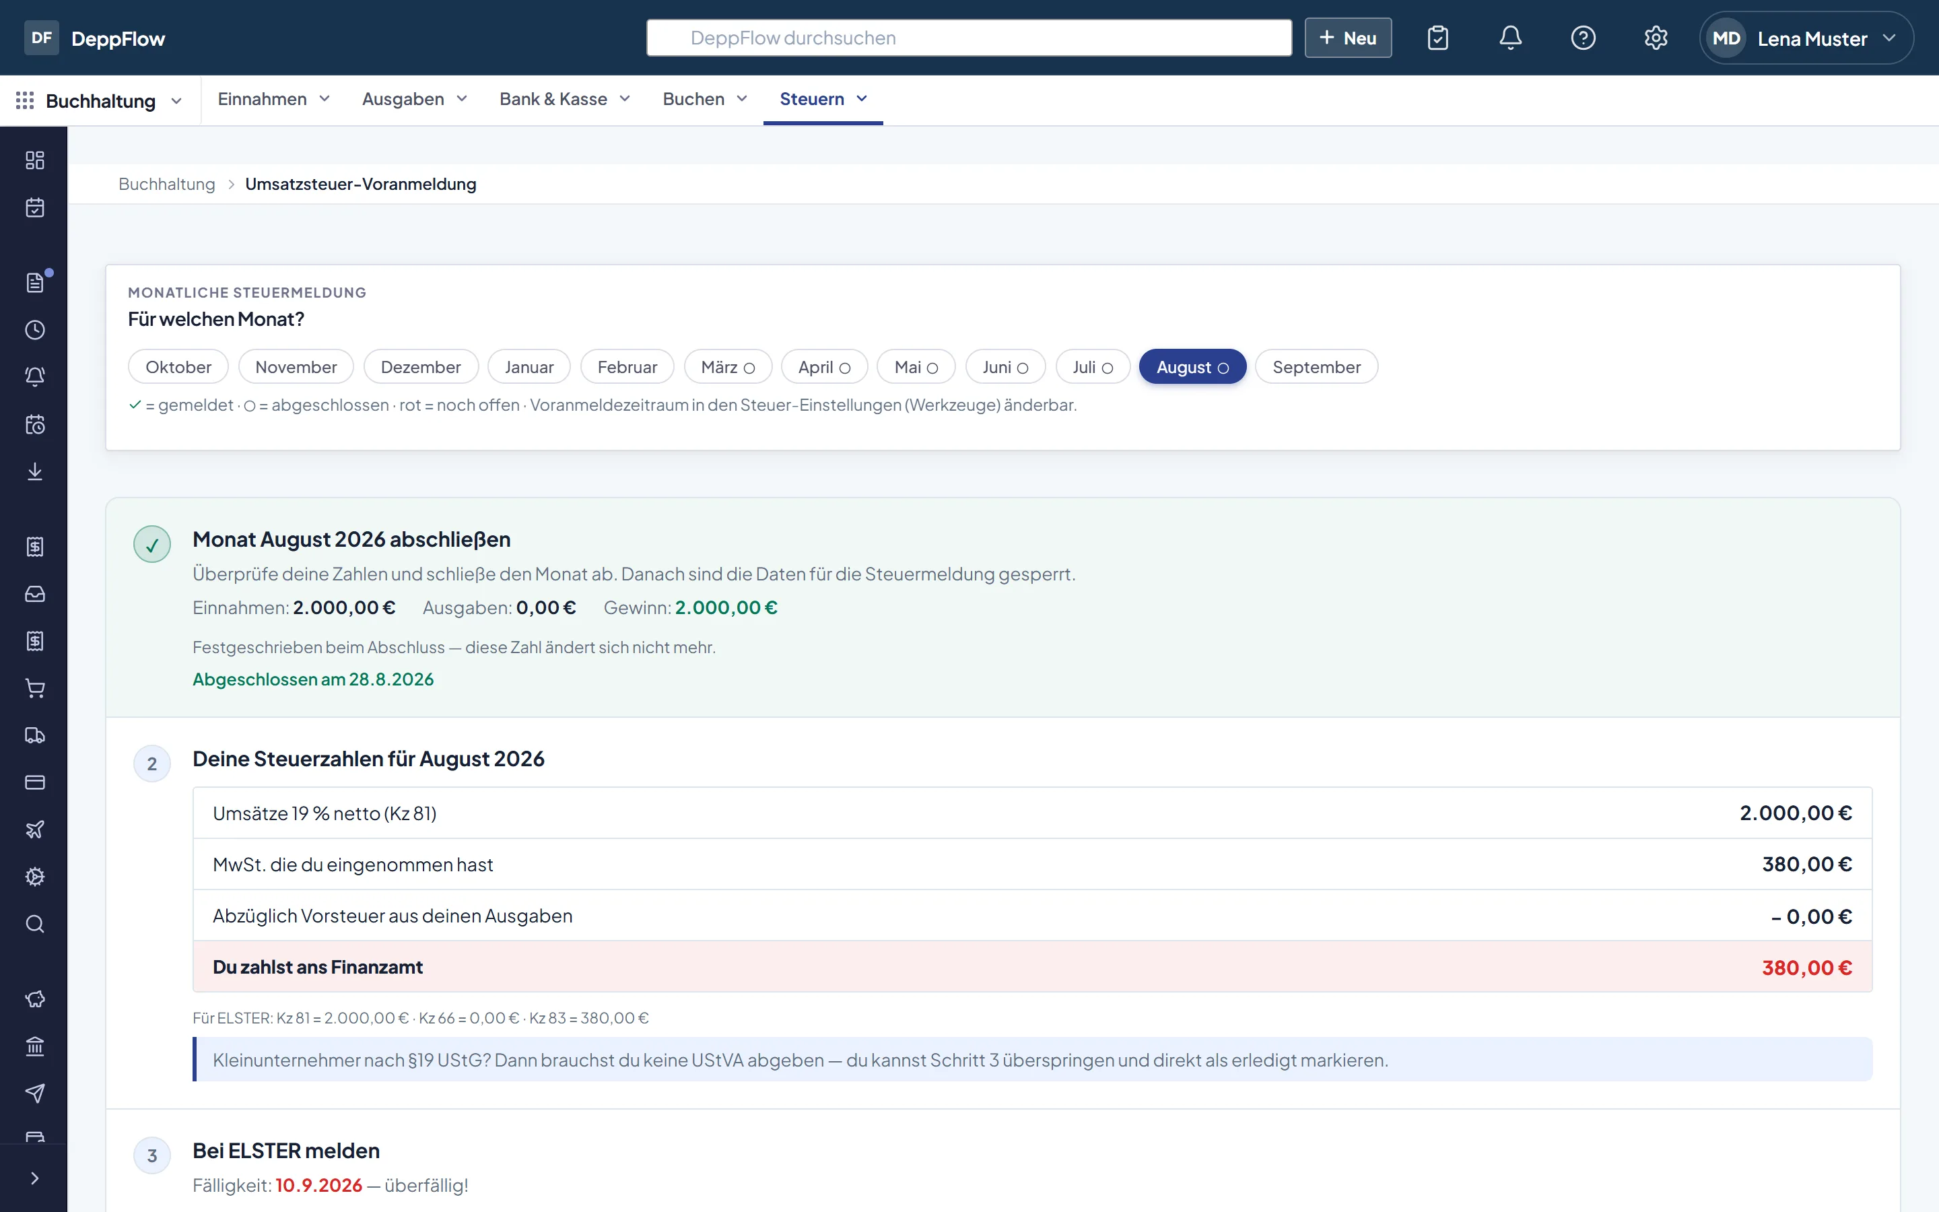1939x1212 pixels.
Task: Click the Kleinunternehmer §19 UStG hint box
Action: click(1032, 1060)
